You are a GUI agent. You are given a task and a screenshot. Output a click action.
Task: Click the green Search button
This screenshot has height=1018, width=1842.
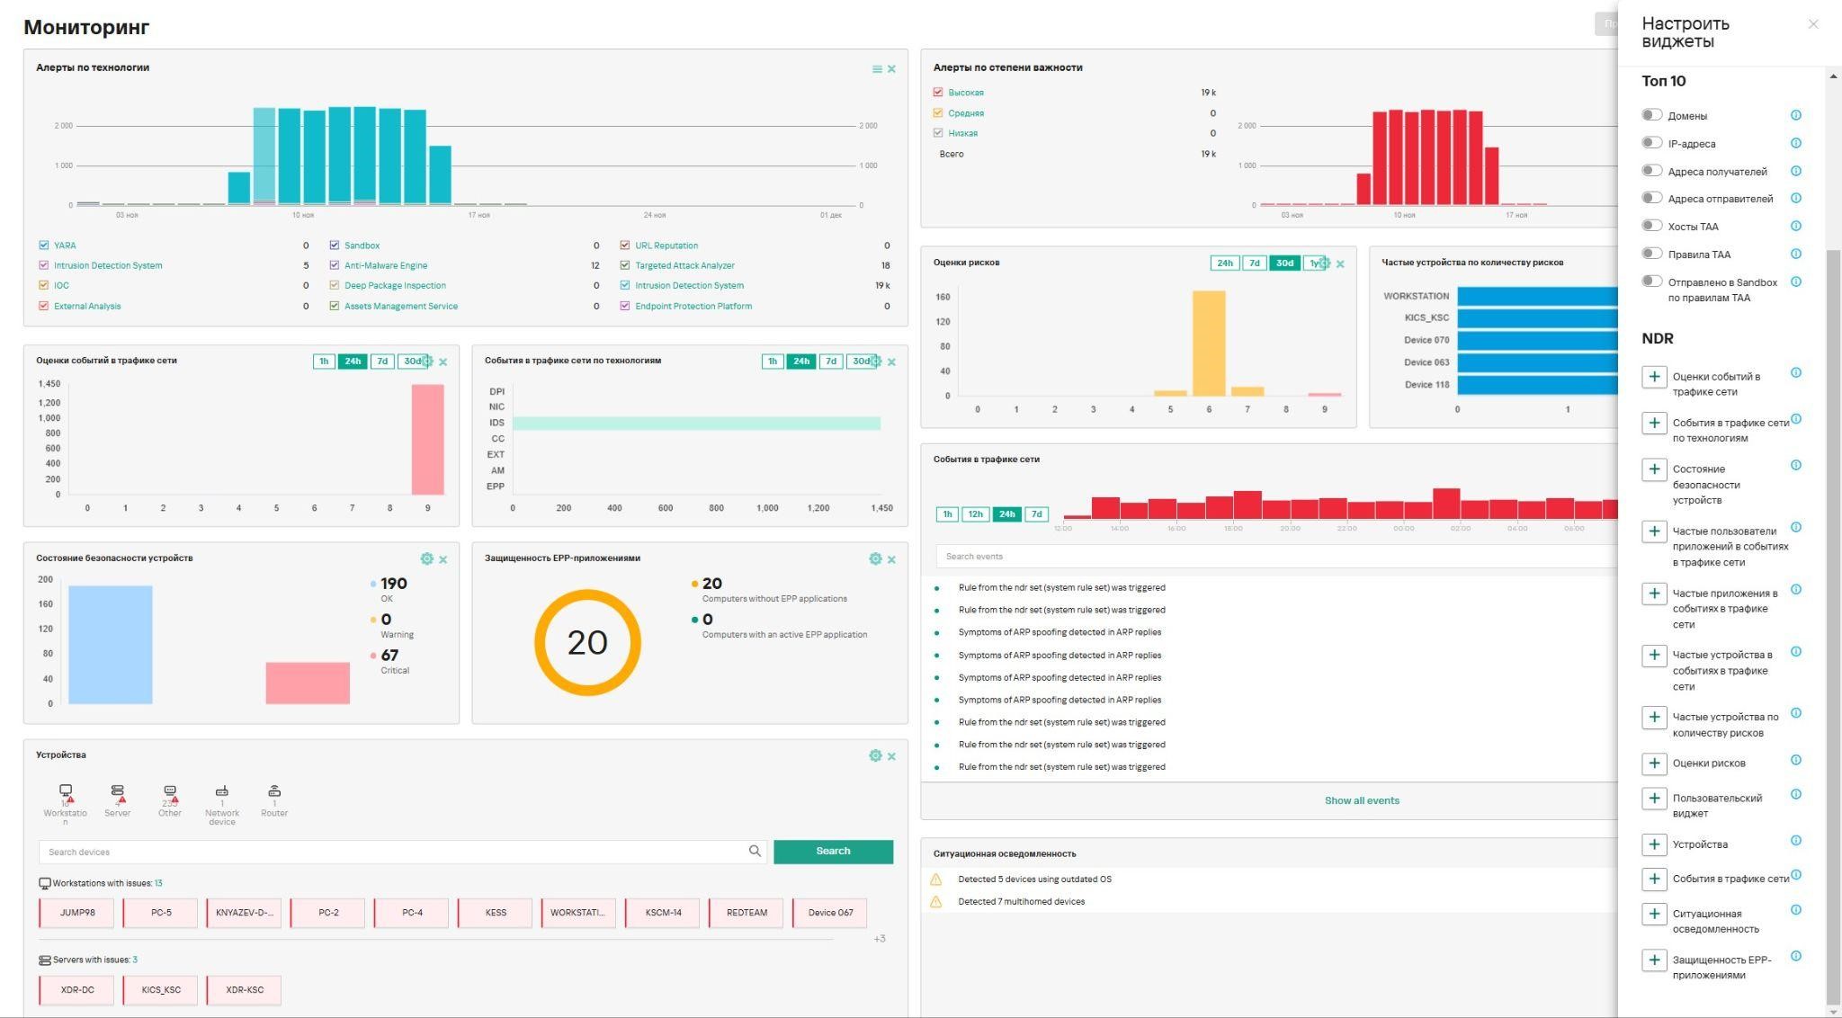click(x=833, y=851)
